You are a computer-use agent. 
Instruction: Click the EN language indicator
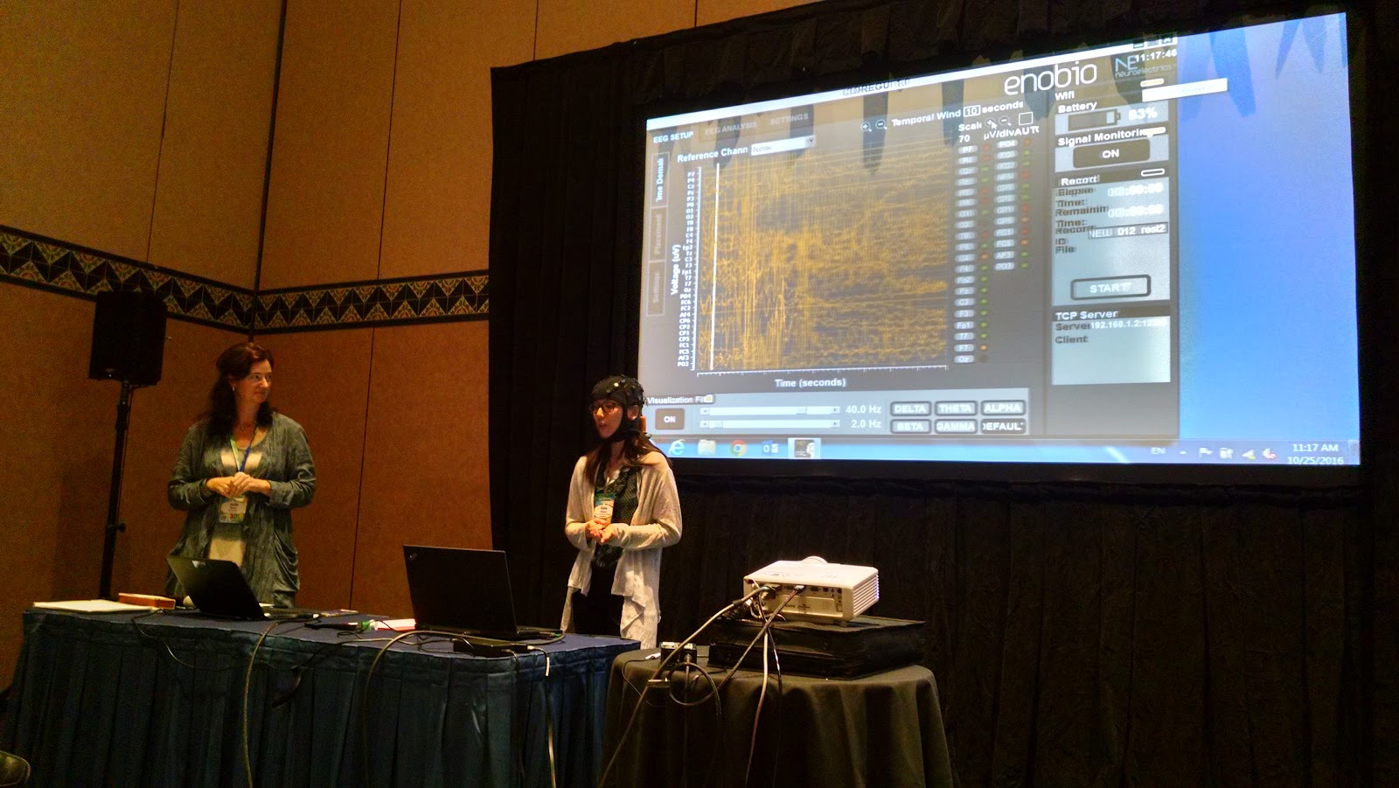click(x=1158, y=451)
